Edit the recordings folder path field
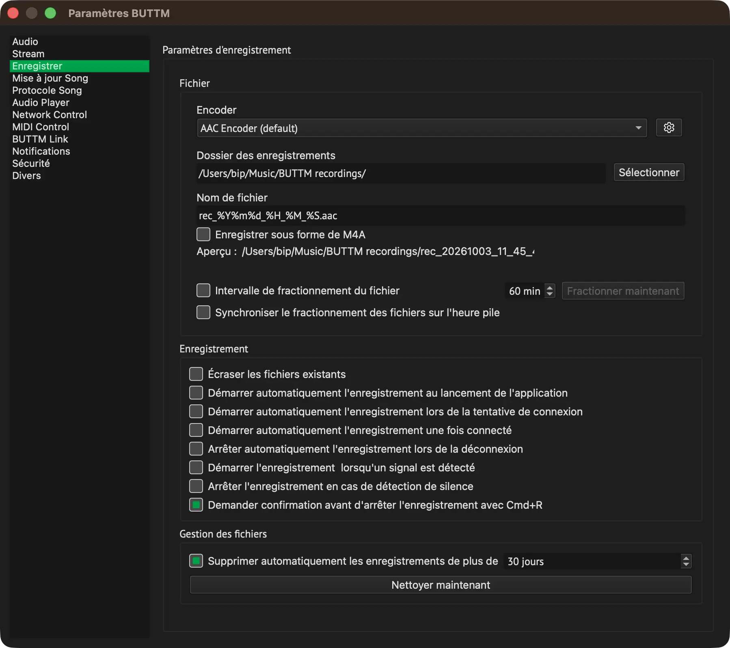The width and height of the screenshot is (730, 648). point(401,173)
